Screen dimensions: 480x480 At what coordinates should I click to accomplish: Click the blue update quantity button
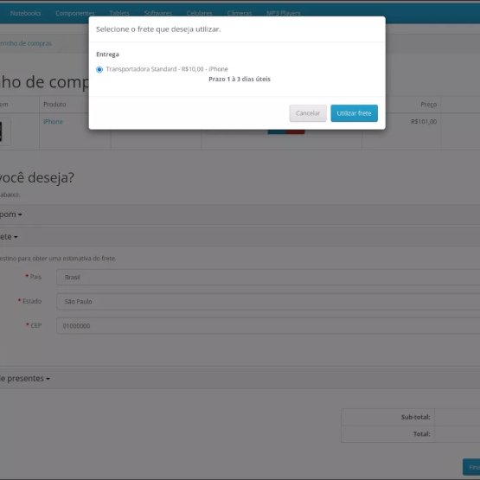(x=277, y=131)
